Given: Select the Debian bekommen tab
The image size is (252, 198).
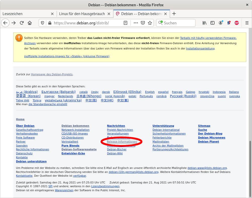Looking at the screenshot, I should tap(141, 14).
